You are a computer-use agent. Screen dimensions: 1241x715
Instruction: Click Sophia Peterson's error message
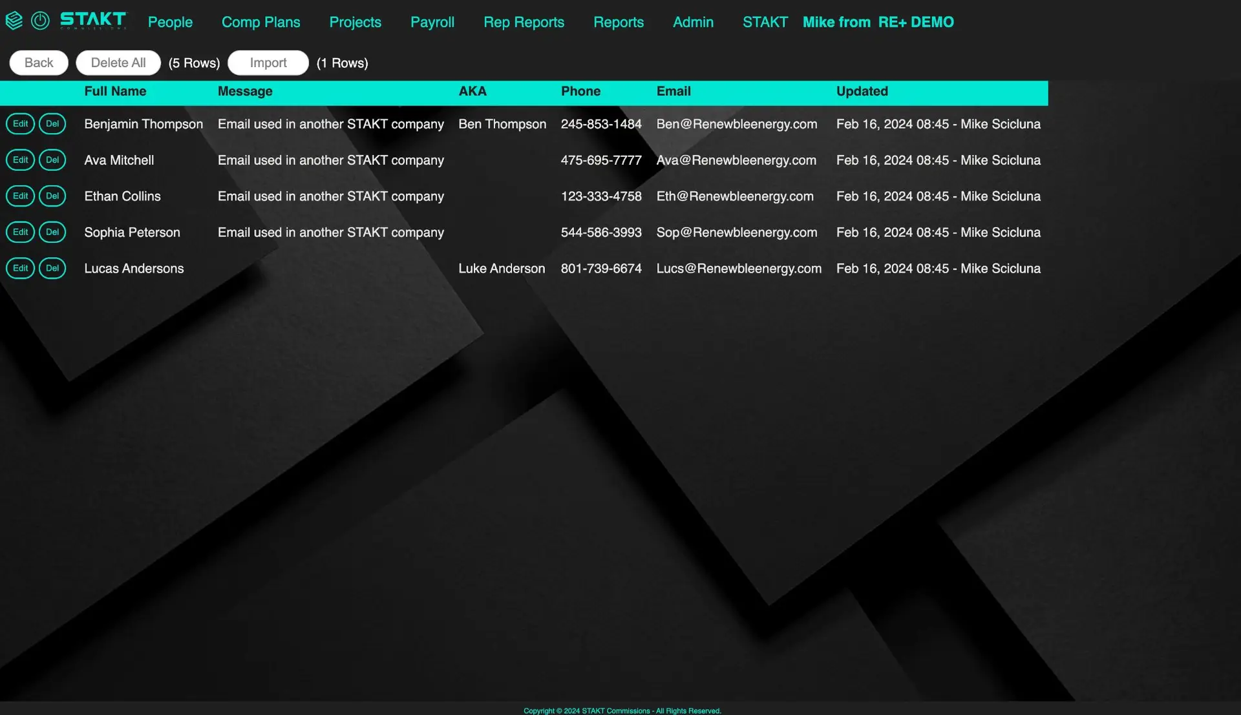(331, 233)
